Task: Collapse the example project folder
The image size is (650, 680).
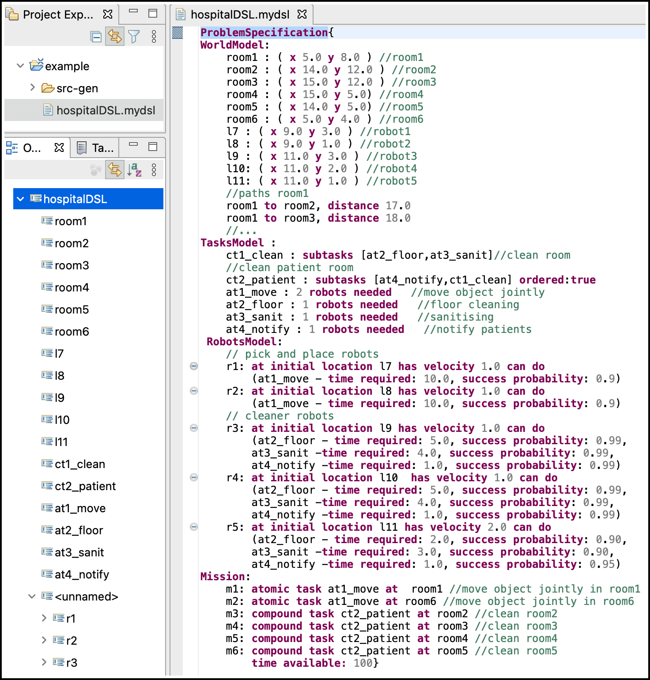Action: [20, 66]
